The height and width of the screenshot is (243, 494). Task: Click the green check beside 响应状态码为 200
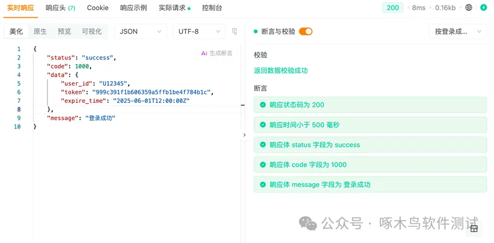pos(263,105)
